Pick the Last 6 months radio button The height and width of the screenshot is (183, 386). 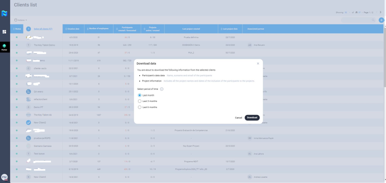pyautogui.click(x=139, y=107)
